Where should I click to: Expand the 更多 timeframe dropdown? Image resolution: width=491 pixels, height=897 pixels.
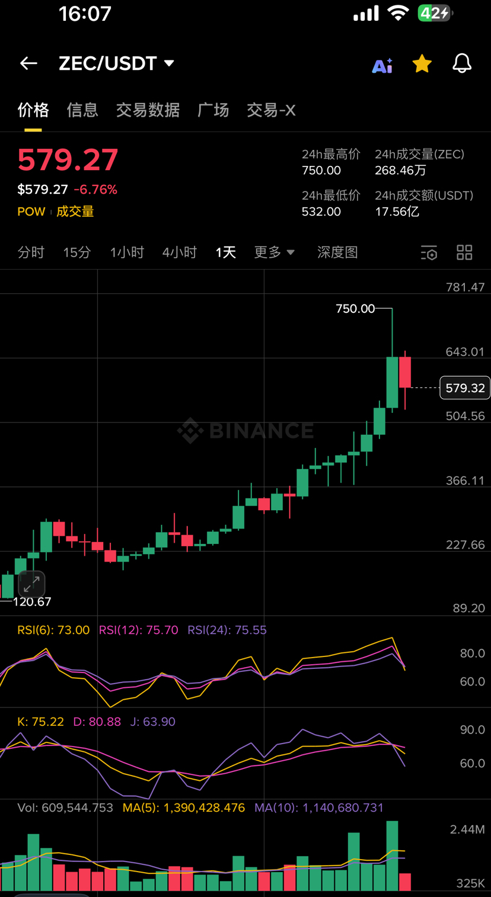point(274,252)
